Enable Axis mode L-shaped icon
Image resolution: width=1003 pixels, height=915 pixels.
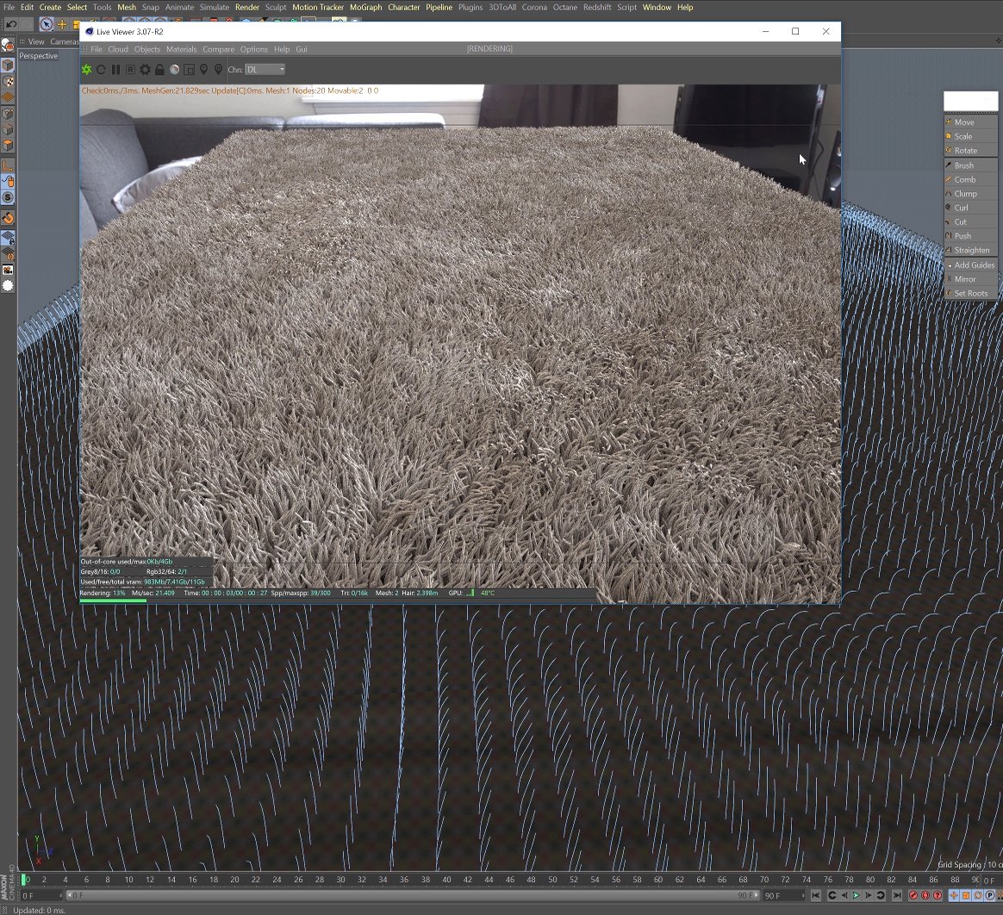(x=8, y=165)
